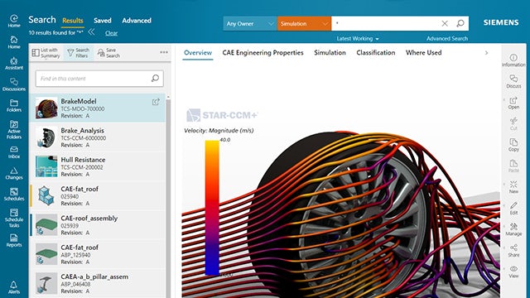Click results list vertical scrollbar
The width and height of the screenshot is (530, 298).
coord(168,196)
